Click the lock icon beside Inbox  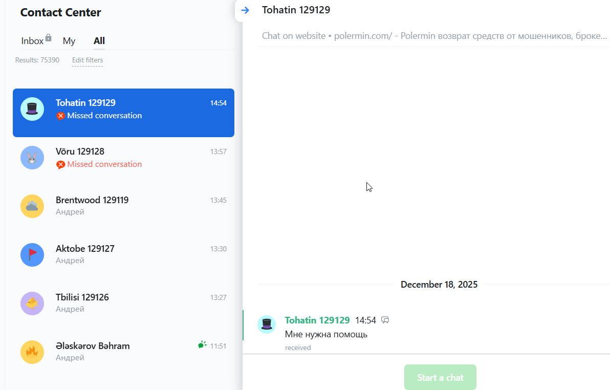[x=48, y=37]
